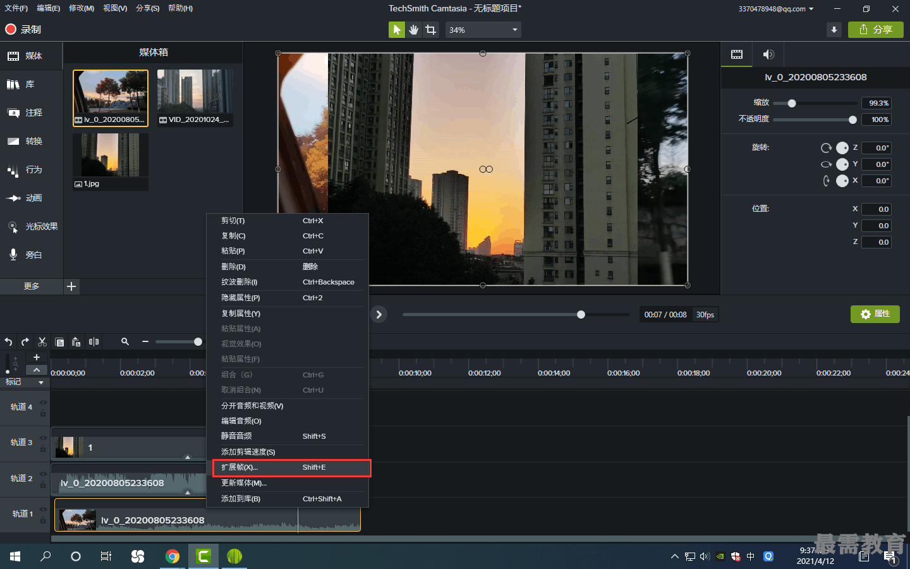Select the crop tool
This screenshot has height=569, width=910.
tap(431, 30)
